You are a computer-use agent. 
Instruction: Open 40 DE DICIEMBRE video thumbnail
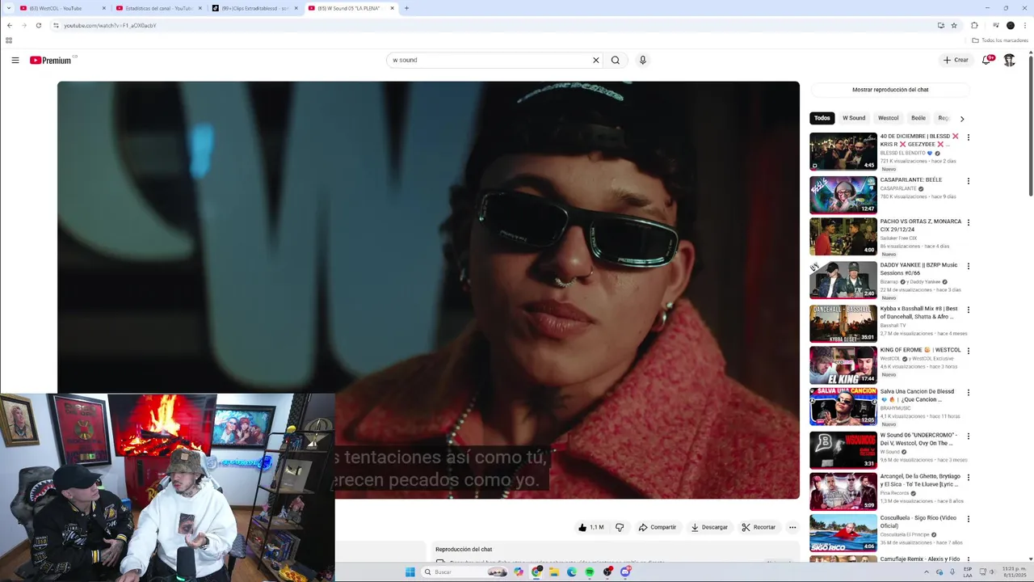point(843,151)
